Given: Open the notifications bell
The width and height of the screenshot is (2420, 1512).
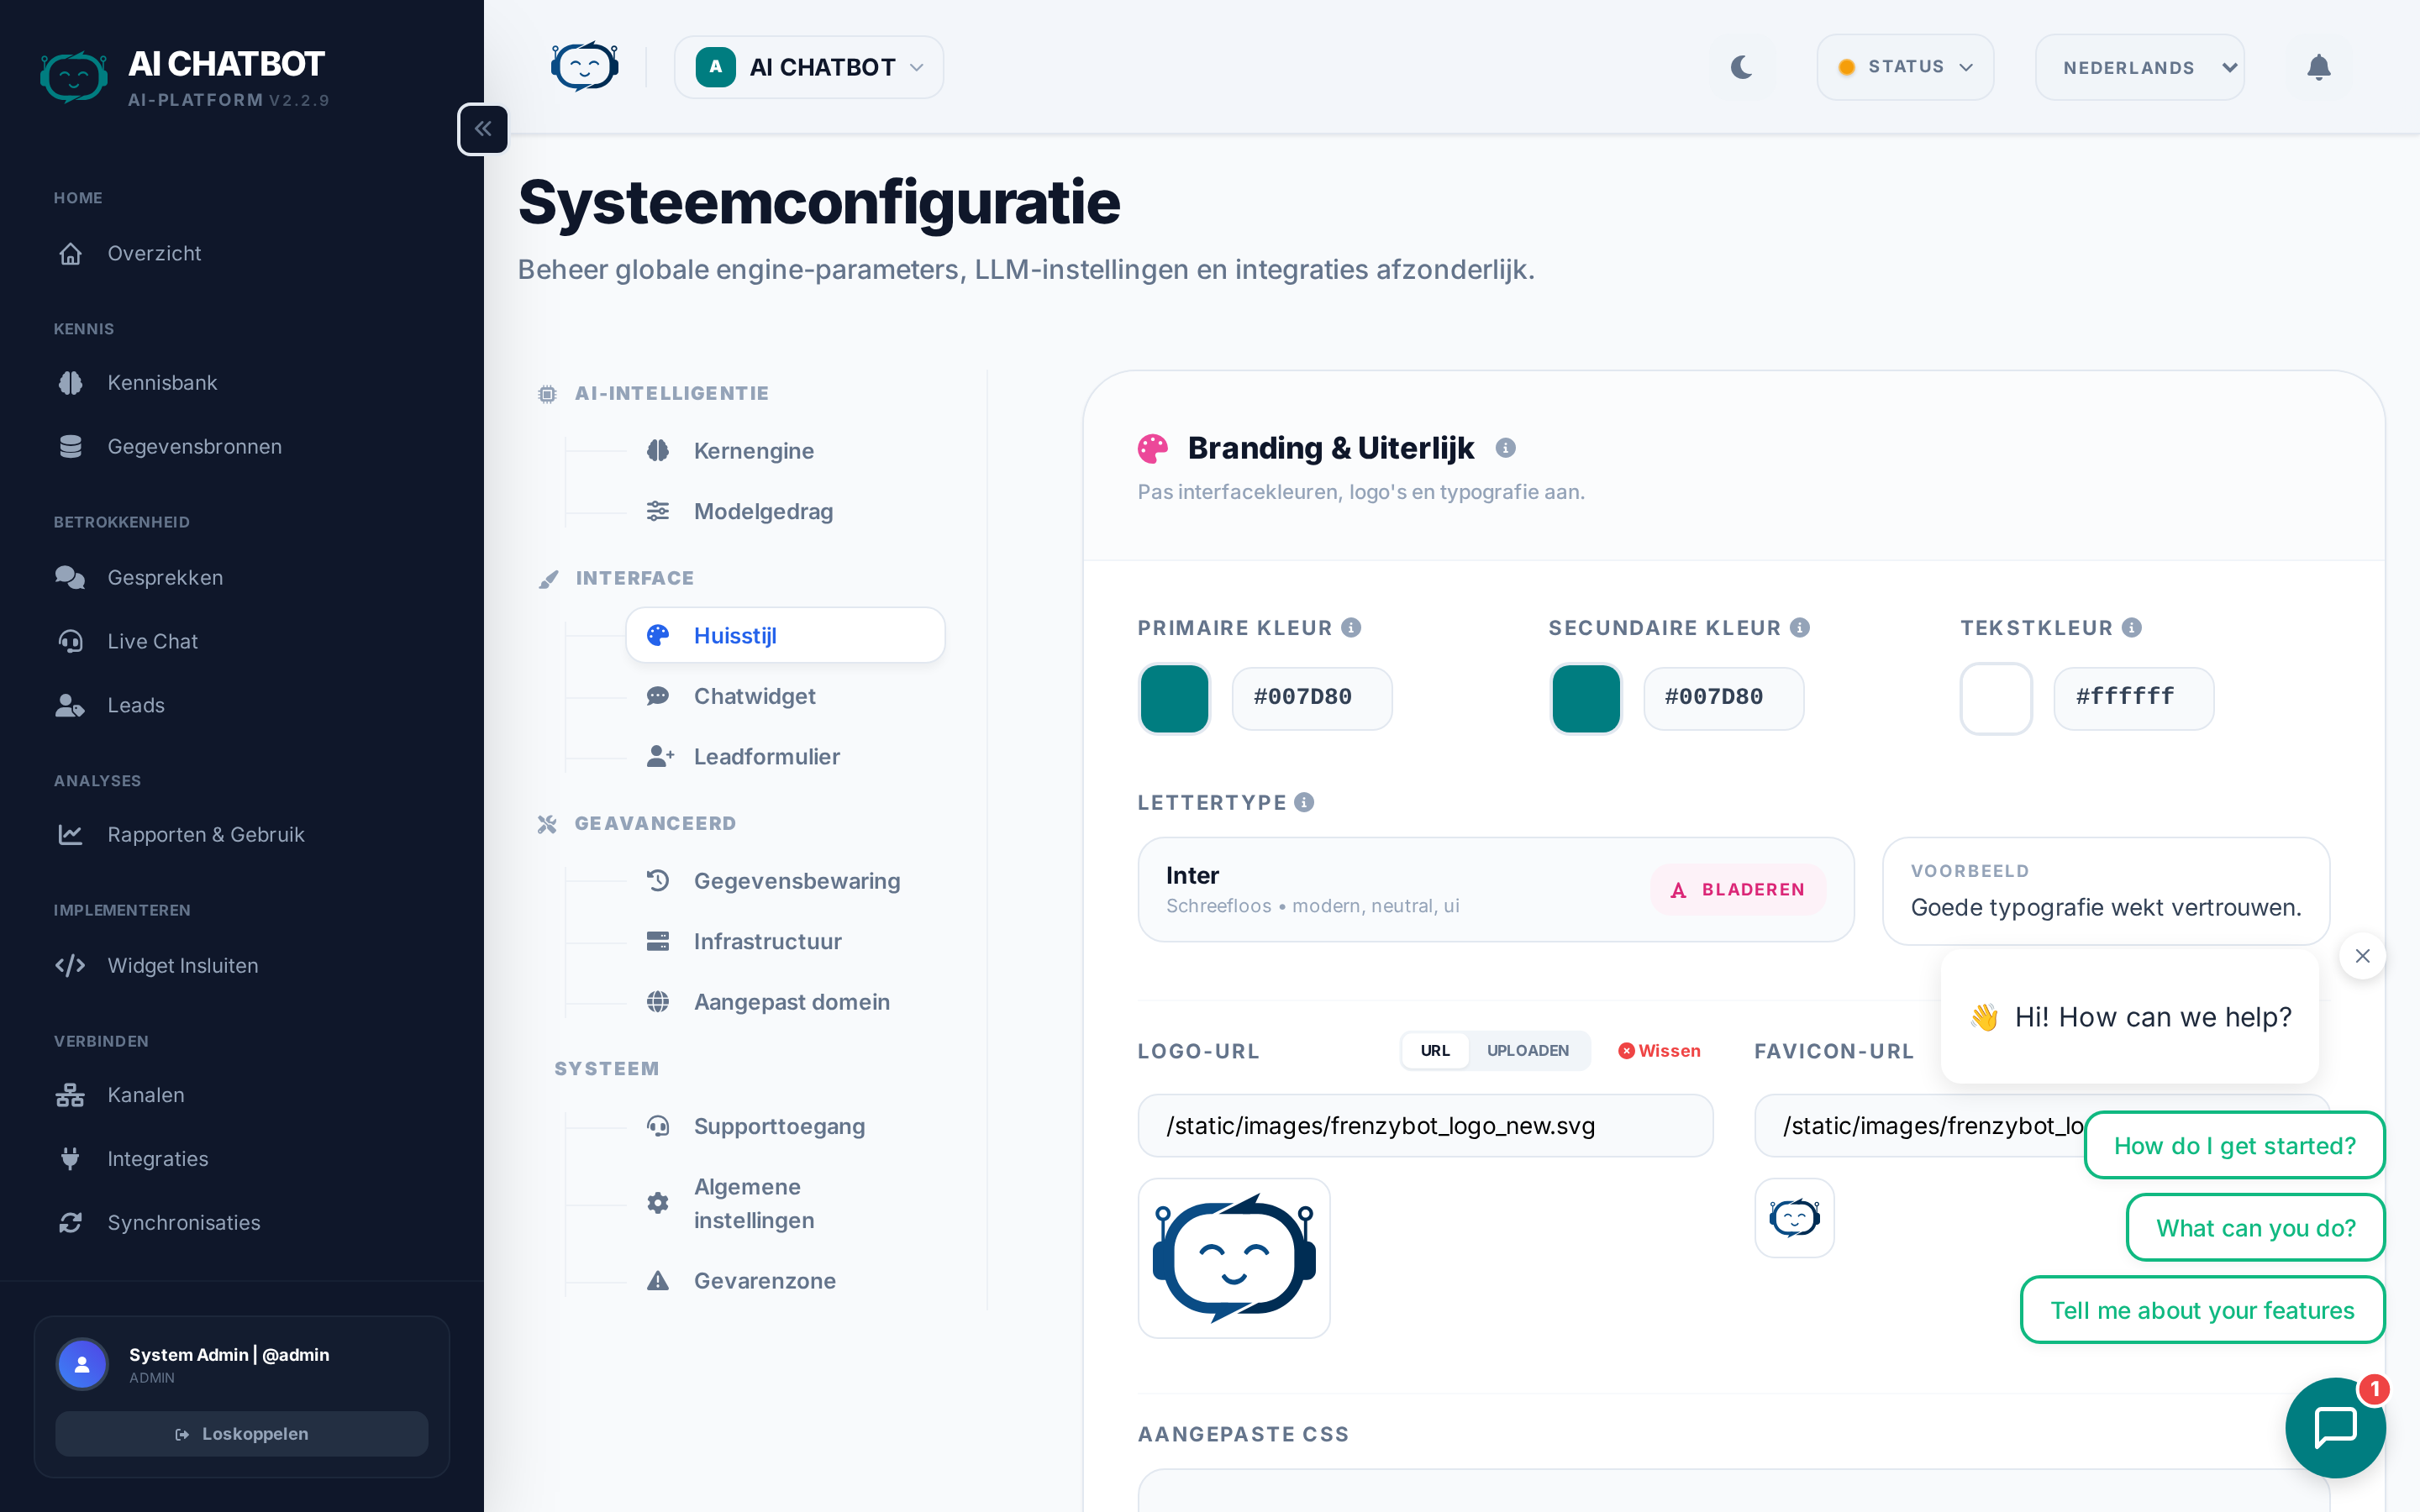Looking at the screenshot, I should click(x=2318, y=67).
